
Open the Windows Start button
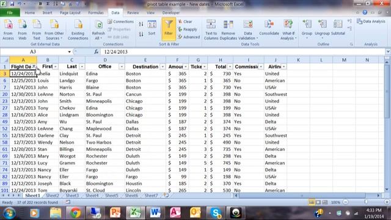(x=9, y=213)
